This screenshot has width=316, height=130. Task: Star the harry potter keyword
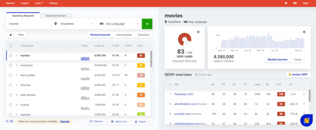(17, 75)
